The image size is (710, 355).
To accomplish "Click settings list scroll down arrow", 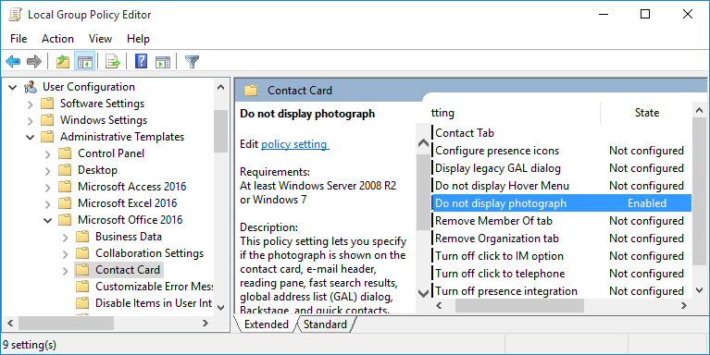I will [699, 290].
